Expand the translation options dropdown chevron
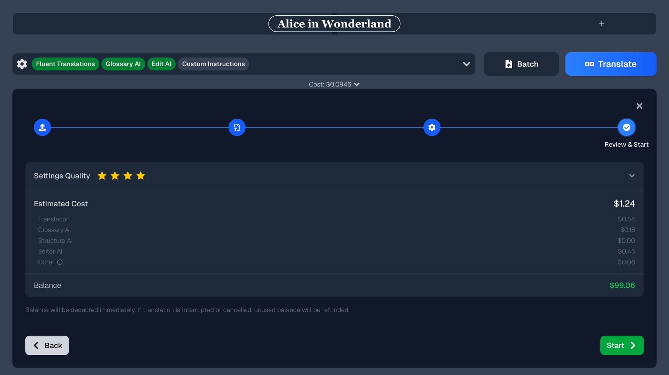The width and height of the screenshot is (669, 375). point(466,64)
